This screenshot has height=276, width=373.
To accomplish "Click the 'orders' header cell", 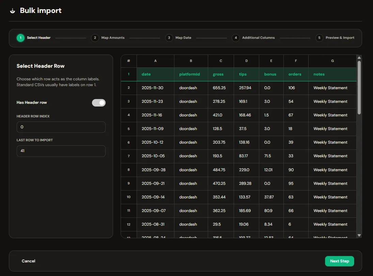I will coord(296,75).
